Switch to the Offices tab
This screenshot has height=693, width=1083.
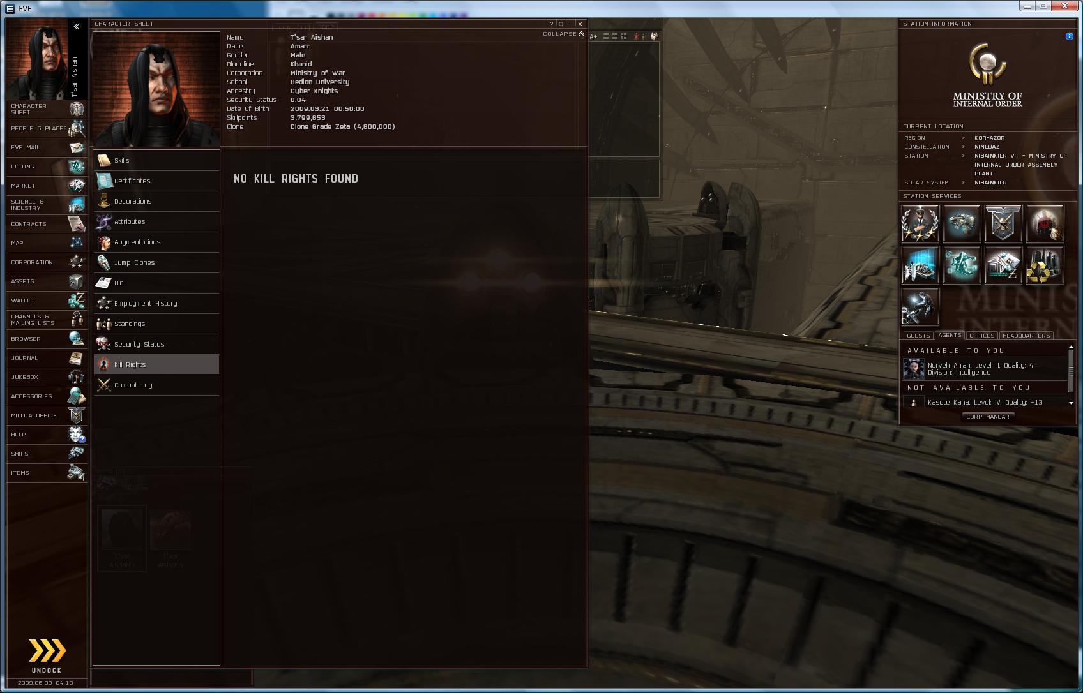(x=982, y=336)
